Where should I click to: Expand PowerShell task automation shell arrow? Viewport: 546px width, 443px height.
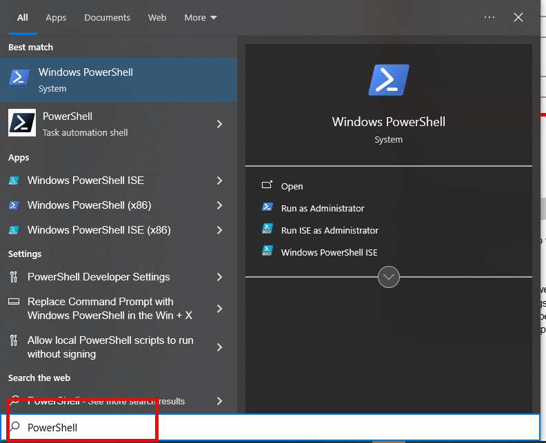(219, 124)
